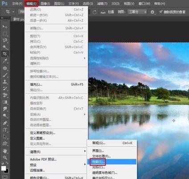Select the Dodge tool

click(5, 115)
